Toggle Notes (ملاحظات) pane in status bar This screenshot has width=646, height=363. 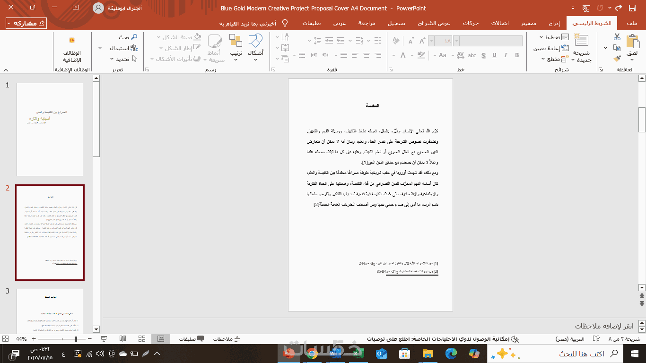coord(227,339)
